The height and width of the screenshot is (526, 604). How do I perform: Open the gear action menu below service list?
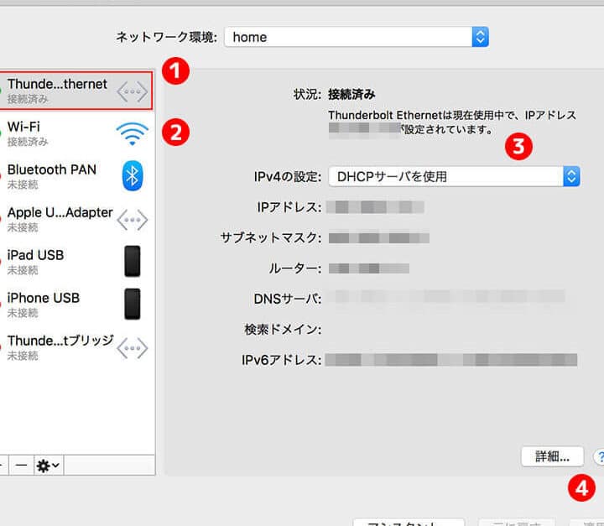point(47,465)
